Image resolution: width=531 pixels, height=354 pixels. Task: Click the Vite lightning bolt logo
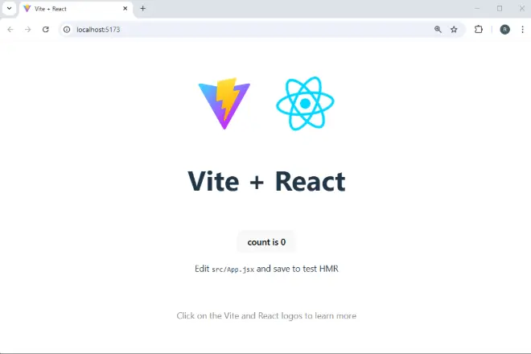pos(224,103)
